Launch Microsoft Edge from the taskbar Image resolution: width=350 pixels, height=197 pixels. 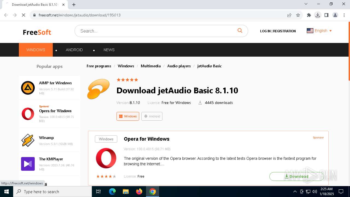pyautogui.click(x=112, y=192)
